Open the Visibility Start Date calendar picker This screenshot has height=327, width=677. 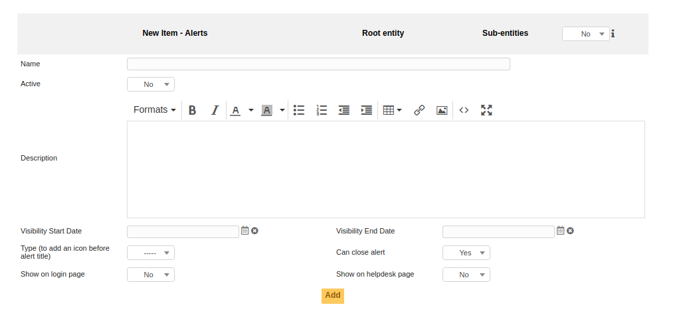244,231
